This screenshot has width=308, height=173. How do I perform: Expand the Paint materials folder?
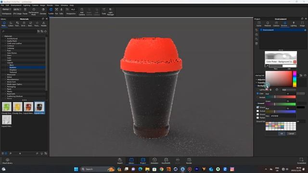pyautogui.click(x=5, y=89)
